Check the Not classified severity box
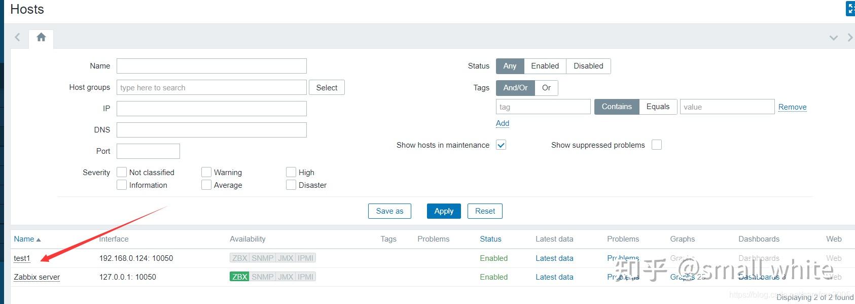The image size is (855, 304). [122, 172]
